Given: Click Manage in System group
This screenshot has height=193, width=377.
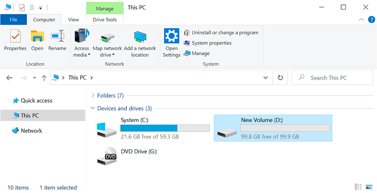Looking at the screenshot, I should point(197,53).
